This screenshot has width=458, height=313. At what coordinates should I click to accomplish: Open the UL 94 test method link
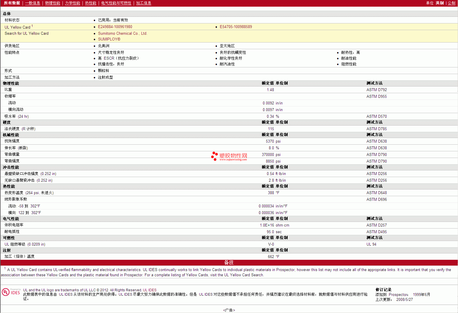(x=371, y=244)
